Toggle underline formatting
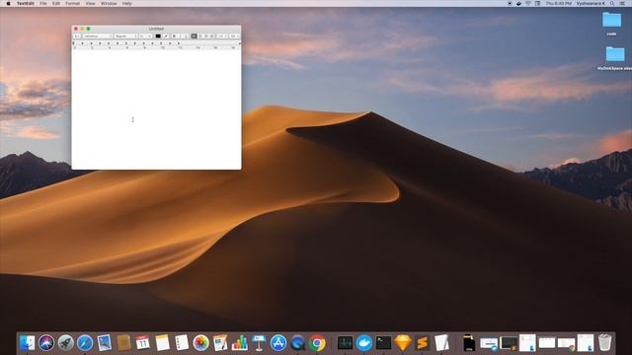The height and width of the screenshot is (355, 632). [186, 35]
